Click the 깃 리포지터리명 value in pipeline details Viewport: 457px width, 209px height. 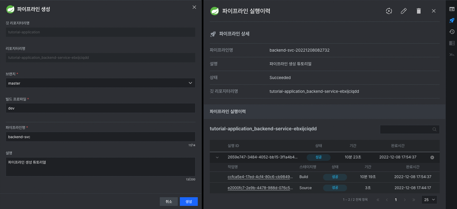[x=314, y=92]
